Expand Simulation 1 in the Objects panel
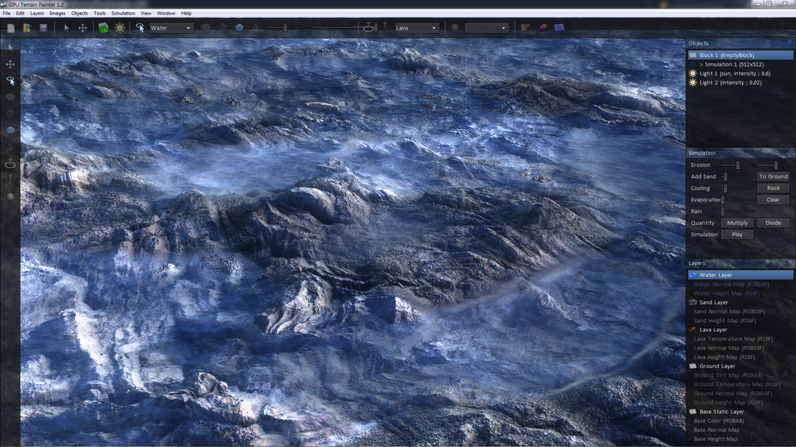796x447 pixels. pos(701,64)
